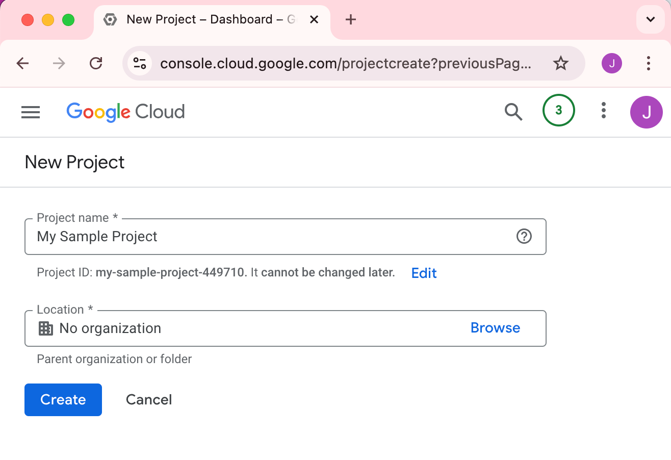671x460 pixels.
Task: Open the Chrome three-dot browser menu
Action: tap(649, 63)
